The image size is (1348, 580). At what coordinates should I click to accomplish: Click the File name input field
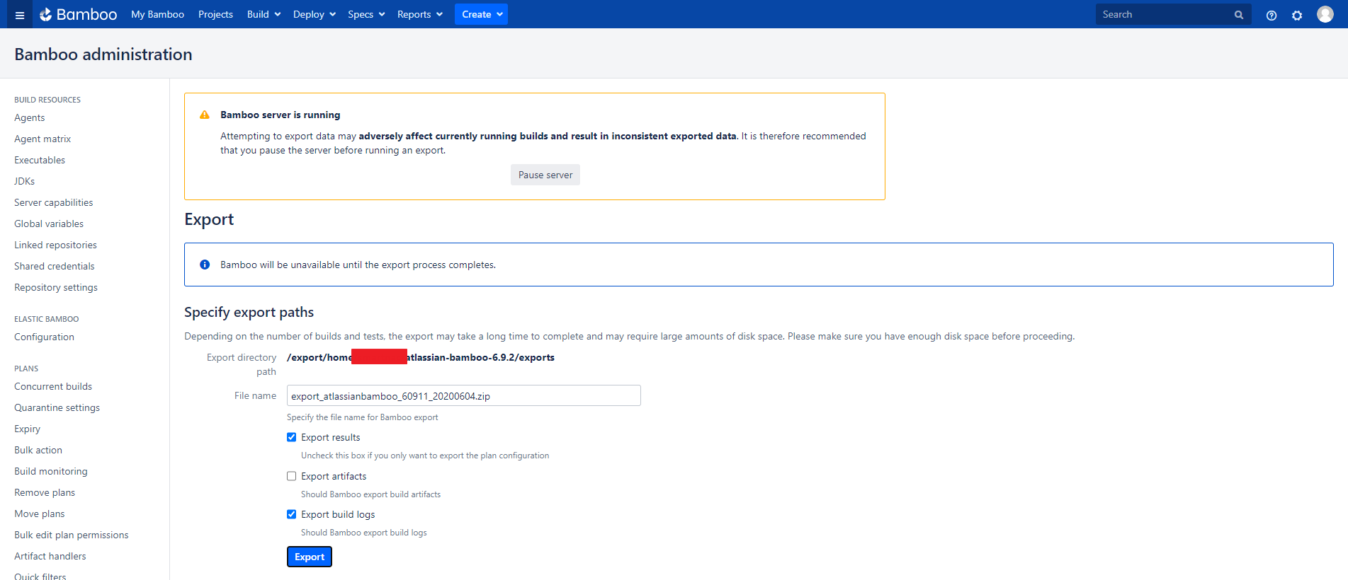[x=464, y=395]
